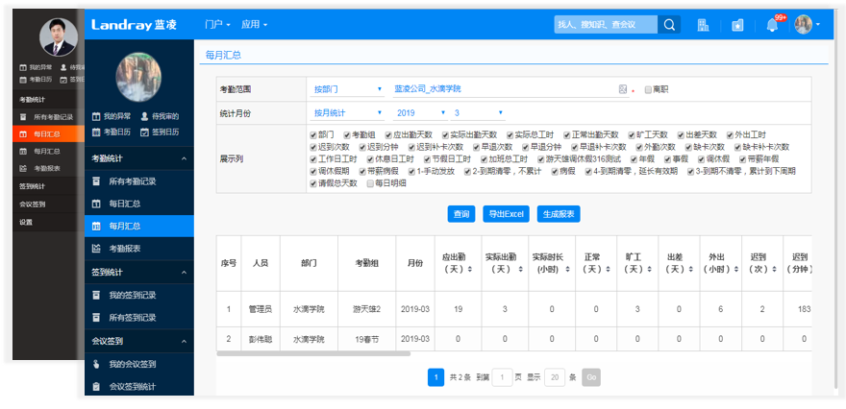Open the favorites star folder icon
Image resolution: width=846 pixels, height=409 pixels.
pos(737,25)
